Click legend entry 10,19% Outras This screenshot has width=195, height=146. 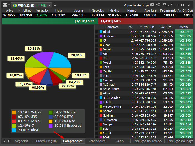[x=27, y=112]
